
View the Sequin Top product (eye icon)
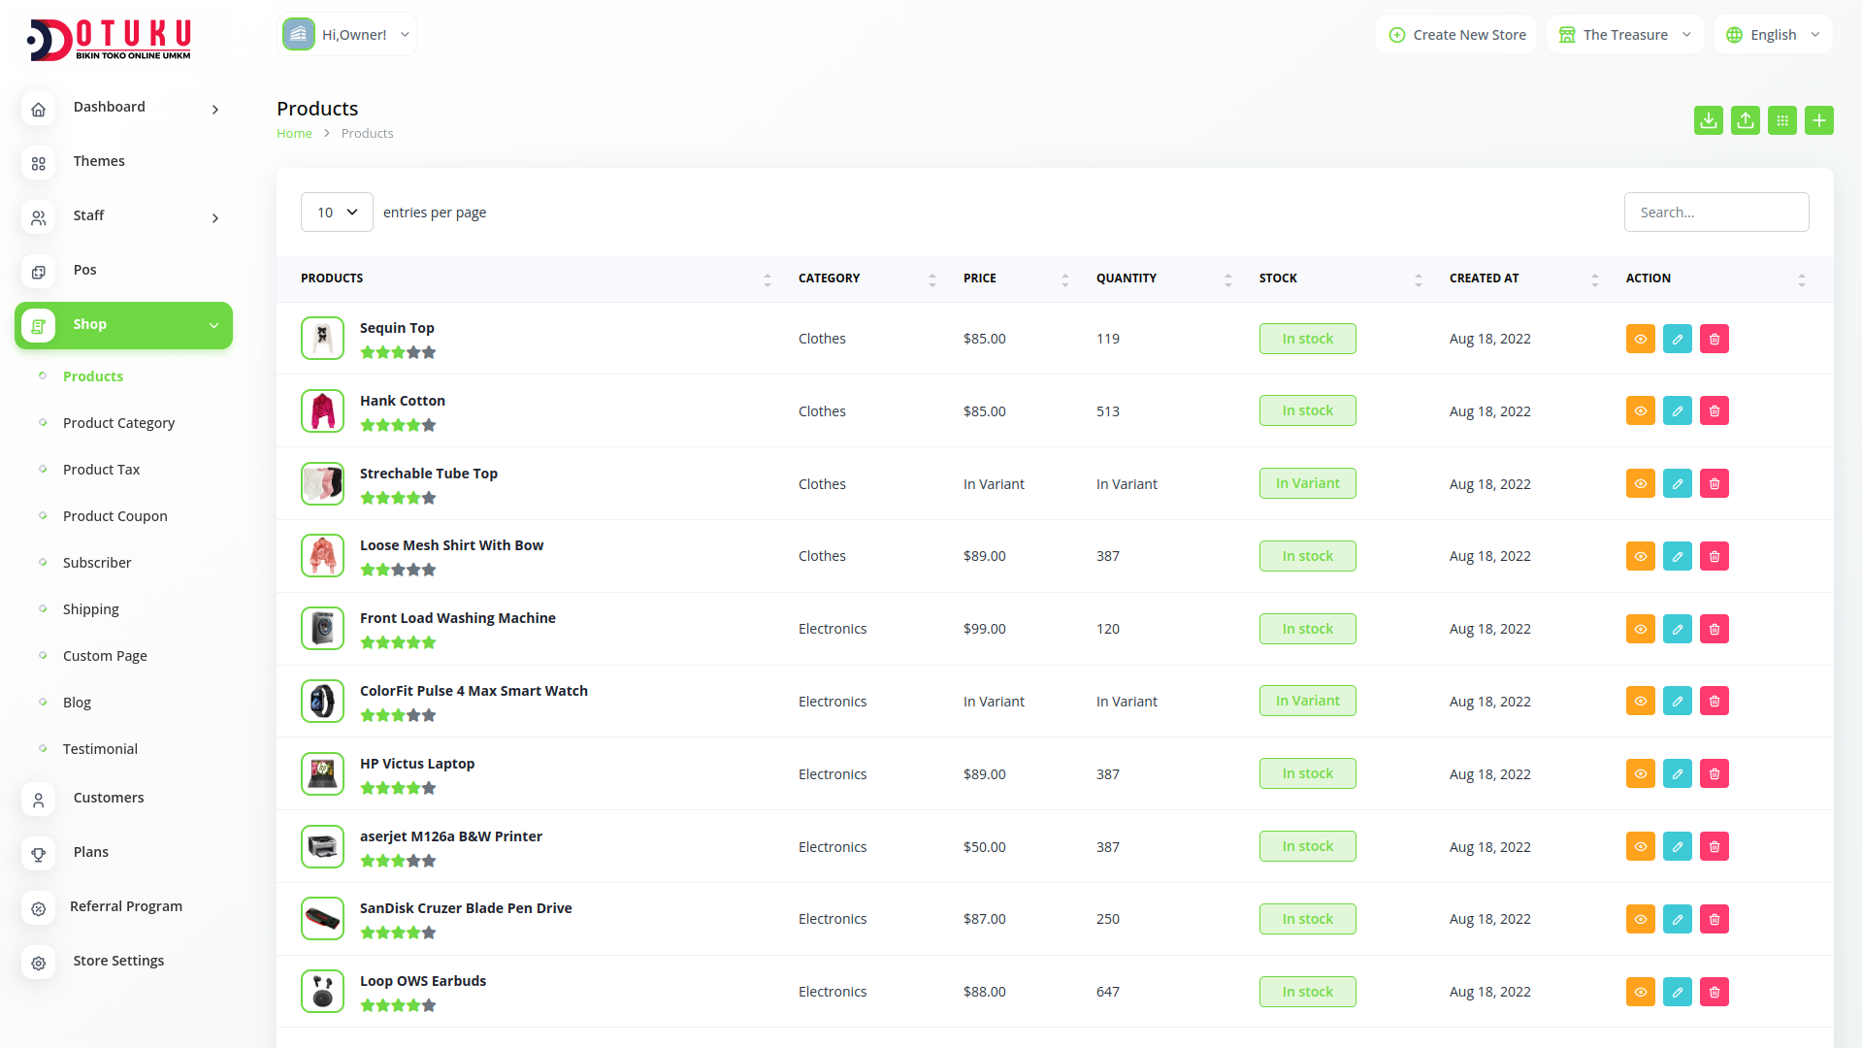coord(1640,339)
